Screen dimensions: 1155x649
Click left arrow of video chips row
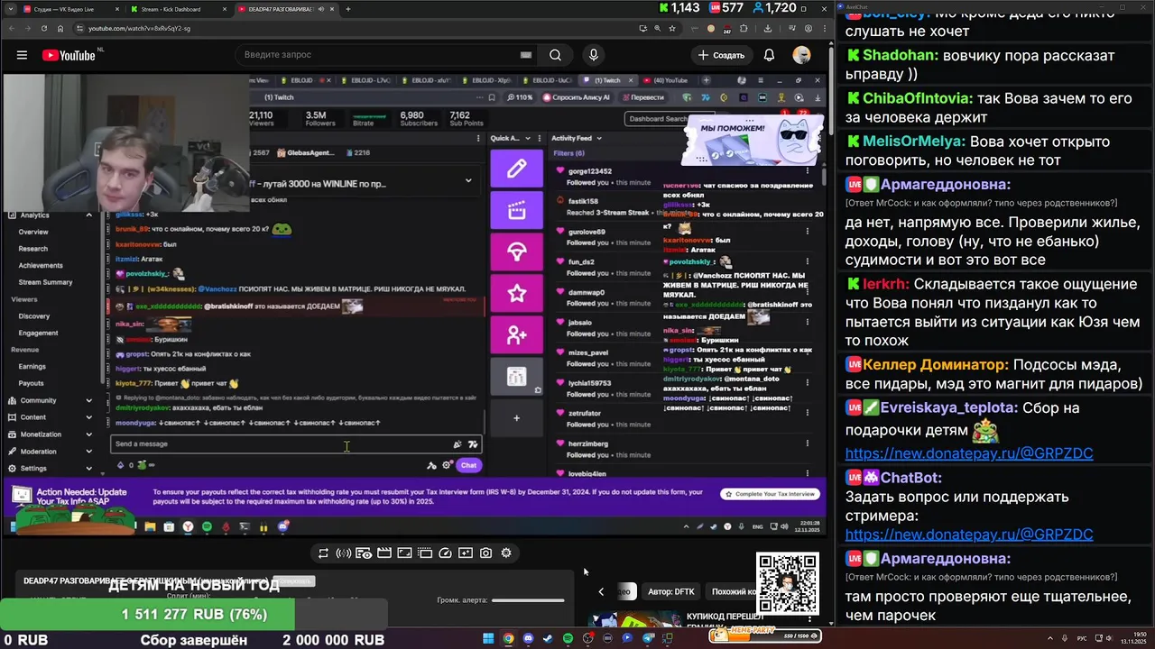coord(601,591)
